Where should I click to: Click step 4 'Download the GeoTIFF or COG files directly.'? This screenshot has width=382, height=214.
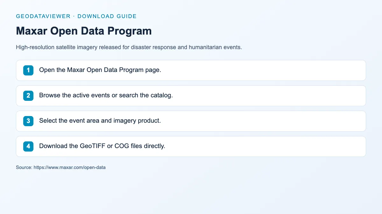coord(191,146)
